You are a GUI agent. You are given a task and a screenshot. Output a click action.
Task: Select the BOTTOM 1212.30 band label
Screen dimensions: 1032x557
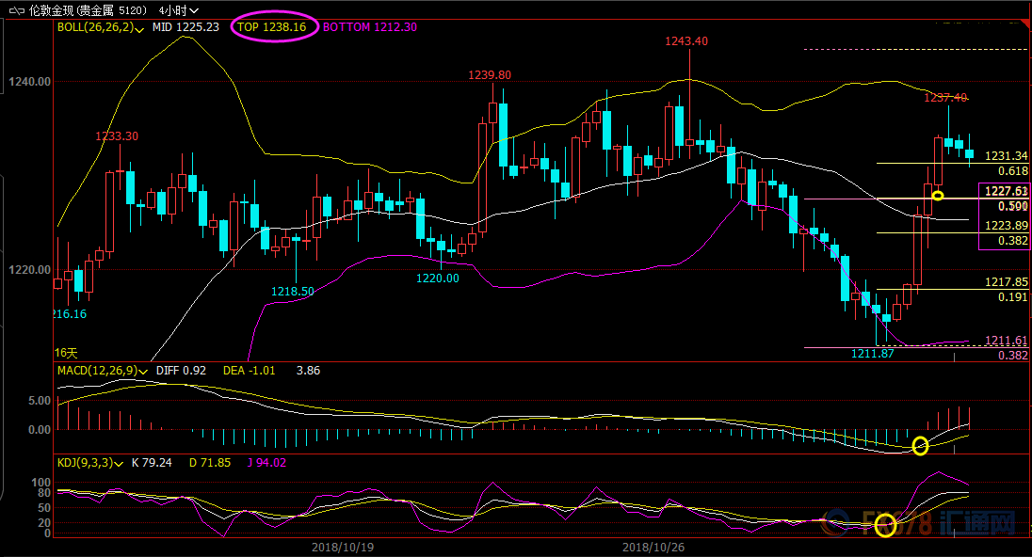click(x=370, y=27)
